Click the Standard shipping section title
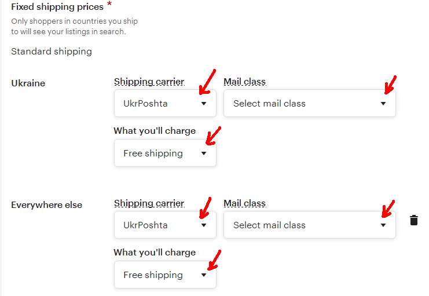The width and height of the screenshot is (429, 296). tap(52, 52)
